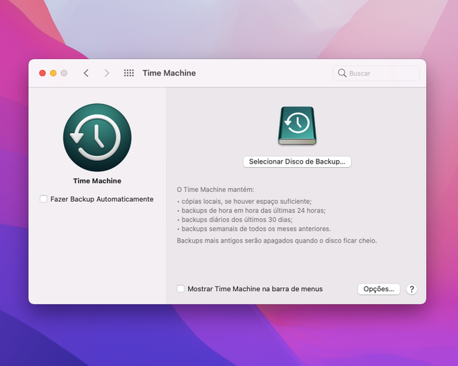Open the Opções button
Viewport: 458px width, 366px height.
[x=379, y=289]
